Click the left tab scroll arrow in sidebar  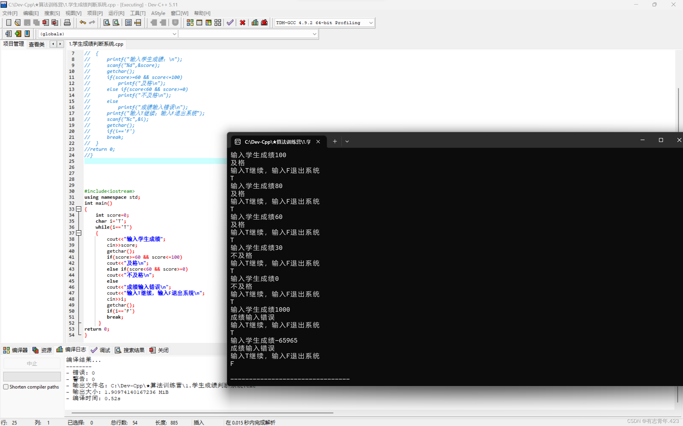coord(53,44)
